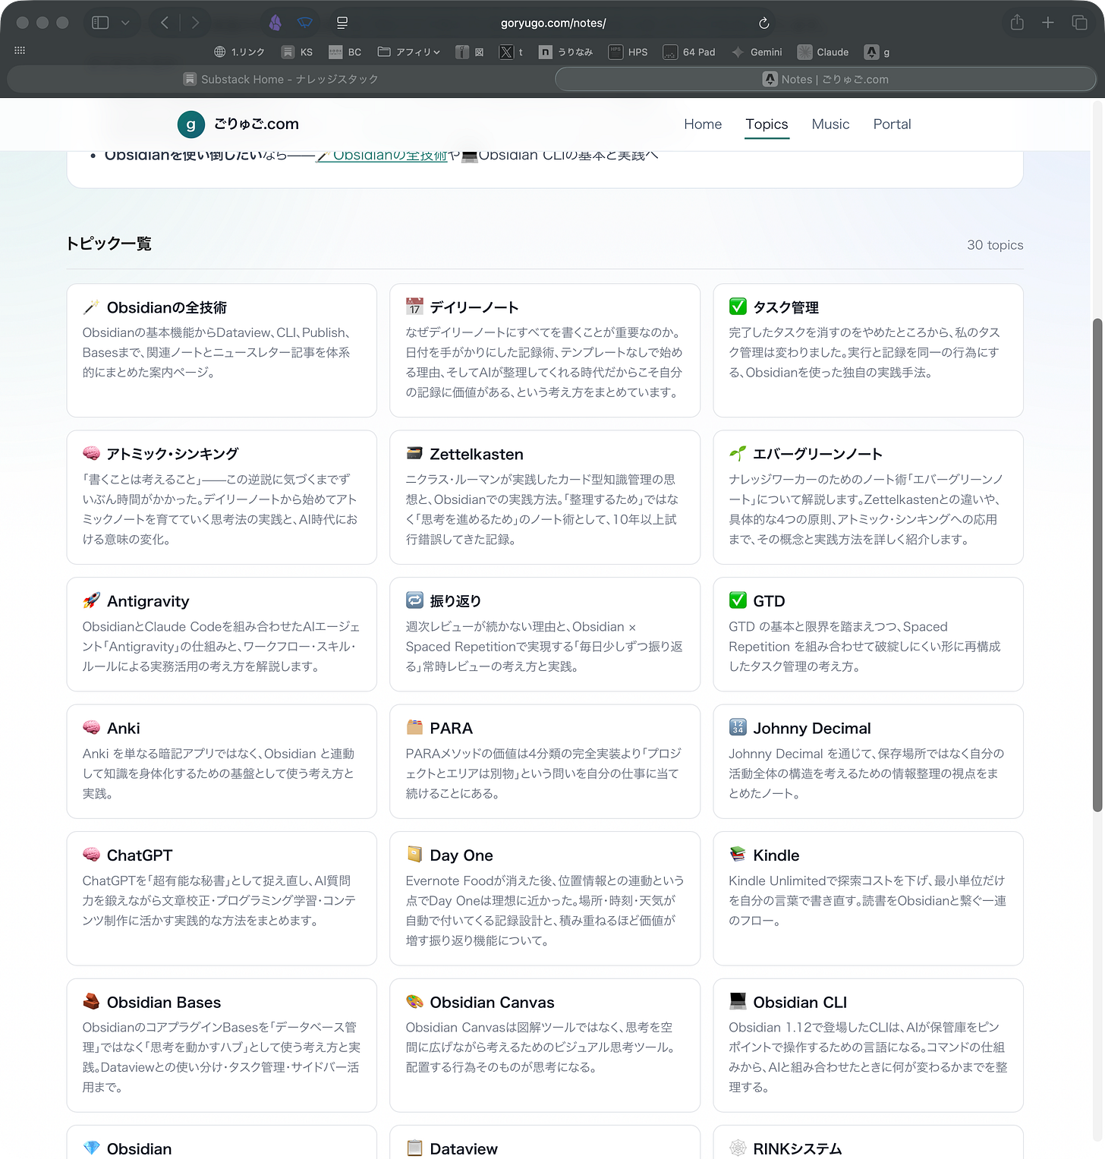
Task: Open the 図 bookmark
Action: tap(470, 52)
